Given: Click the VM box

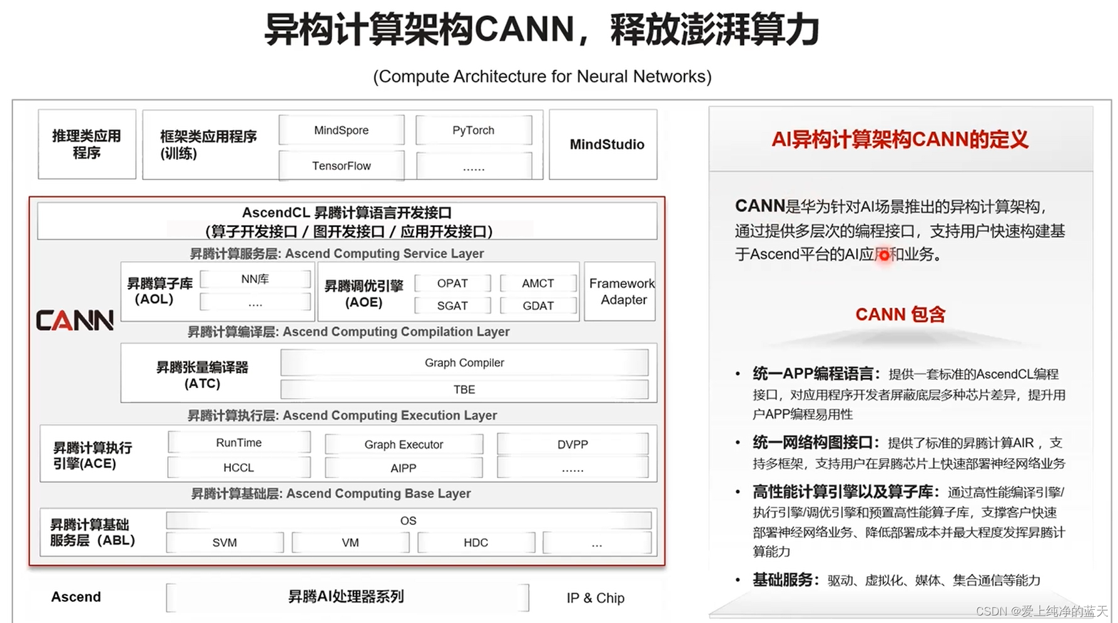Looking at the screenshot, I should (350, 542).
